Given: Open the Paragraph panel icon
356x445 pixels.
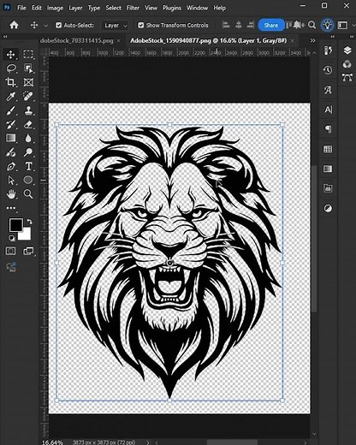Looking at the screenshot, I should [328, 129].
